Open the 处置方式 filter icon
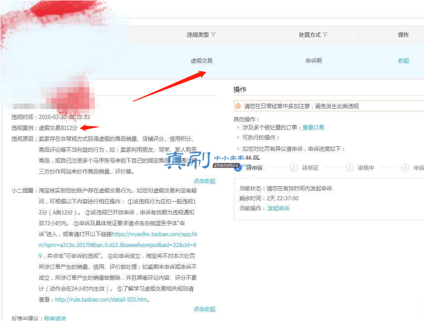 325,35
